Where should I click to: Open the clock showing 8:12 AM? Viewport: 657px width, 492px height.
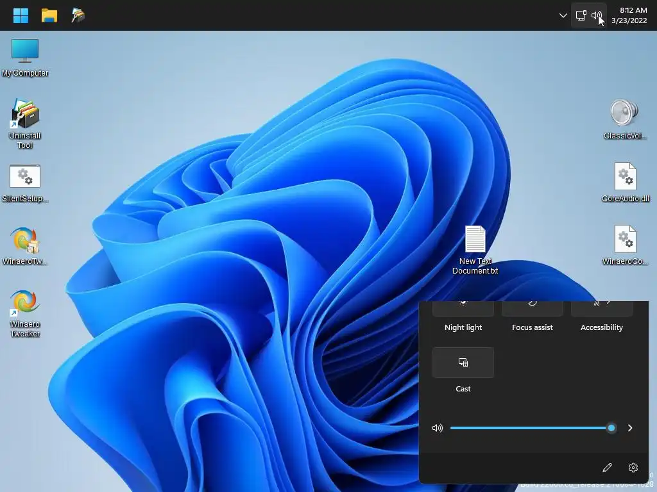pyautogui.click(x=629, y=15)
